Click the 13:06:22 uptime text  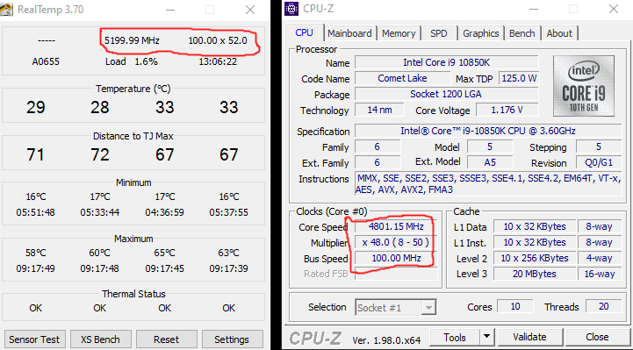coord(218,61)
